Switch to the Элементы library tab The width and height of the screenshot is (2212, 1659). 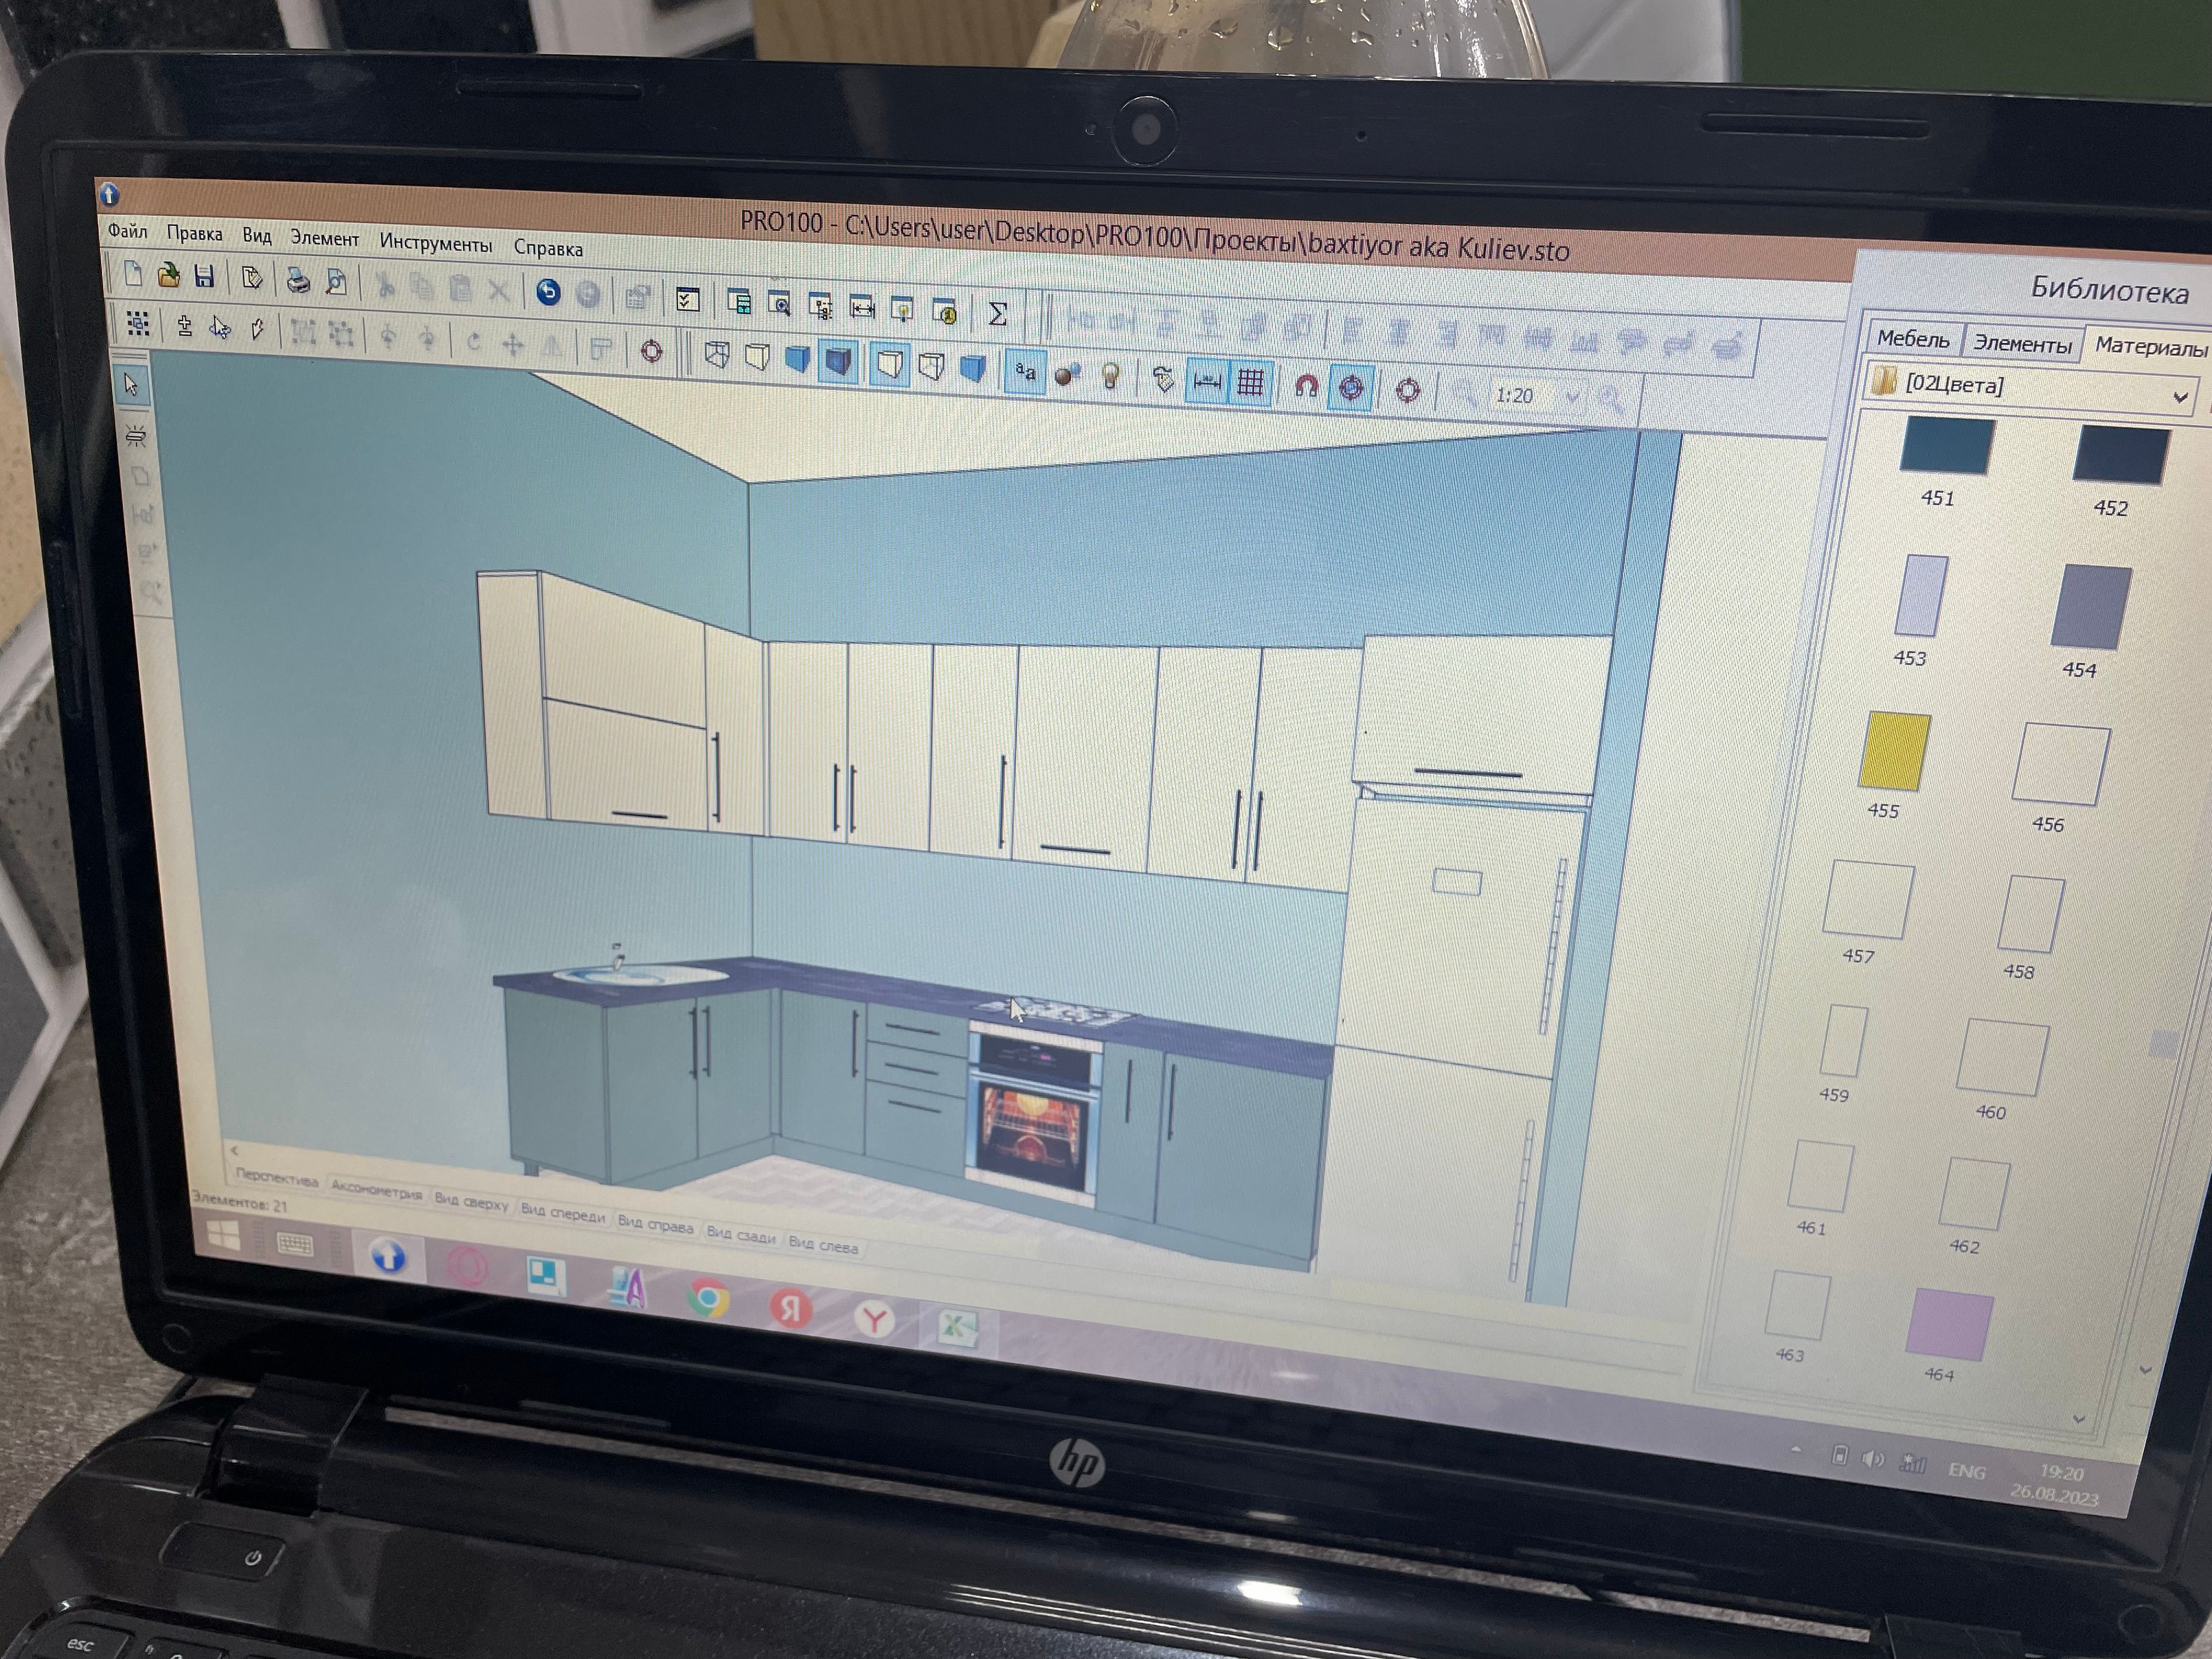[x=2022, y=344]
